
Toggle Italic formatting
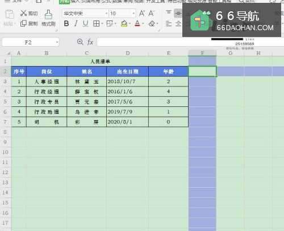pos(76,23)
